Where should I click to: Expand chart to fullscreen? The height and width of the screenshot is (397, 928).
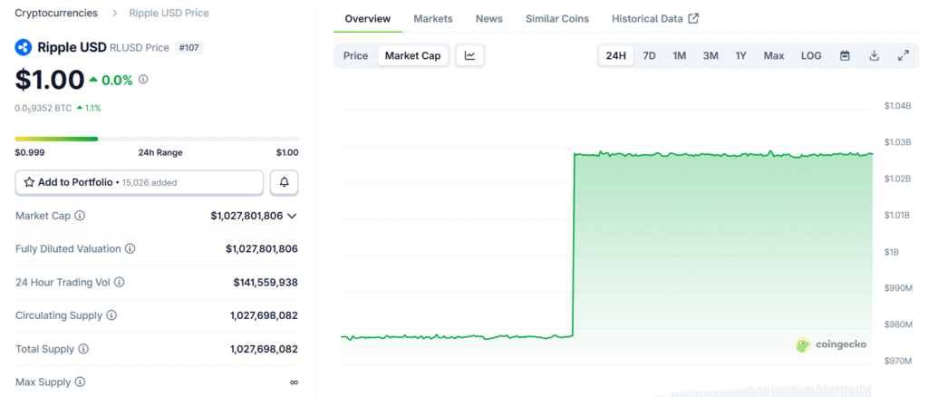(904, 55)
